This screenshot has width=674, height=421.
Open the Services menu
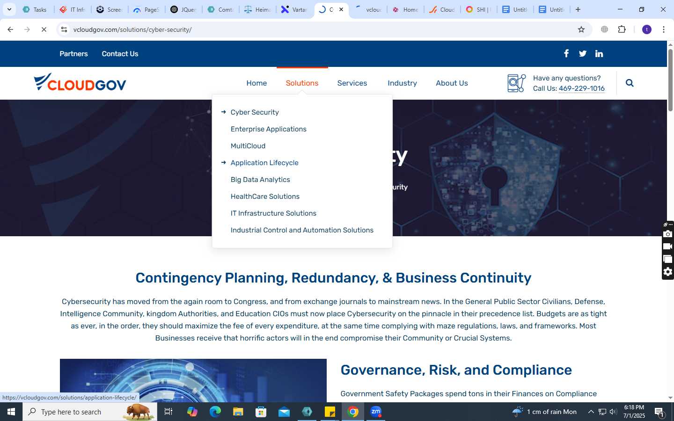tap(352, 83)
